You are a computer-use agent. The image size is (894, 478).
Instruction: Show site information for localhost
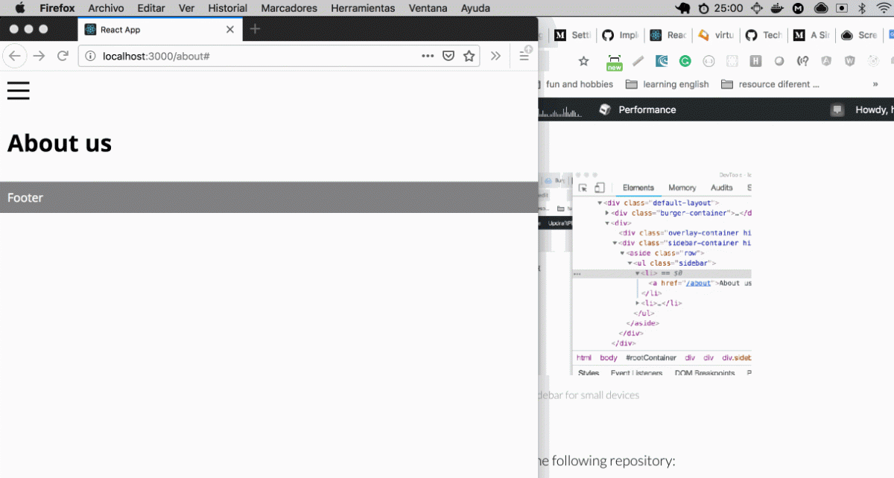click(x=90, y=56)
